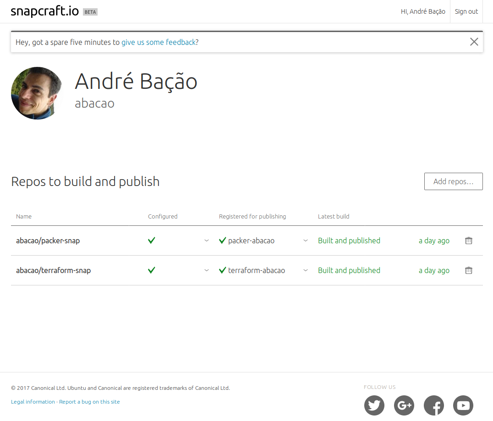Open Built and published status for packer-snap
Image resolution: width=493 pixels, height=421 pixels.
(x=349, y=241)
